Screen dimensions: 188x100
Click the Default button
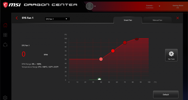[166, 94]
